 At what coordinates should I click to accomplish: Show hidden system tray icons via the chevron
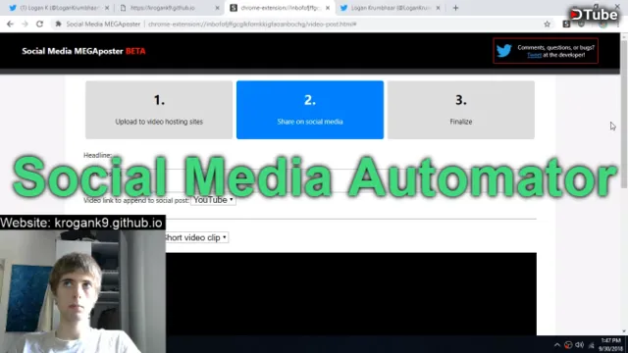[556, 344]
